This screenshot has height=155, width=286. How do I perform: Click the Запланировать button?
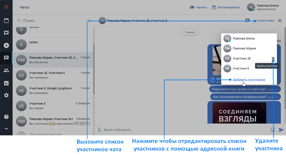pyautogui.click(x=226, y=7)
